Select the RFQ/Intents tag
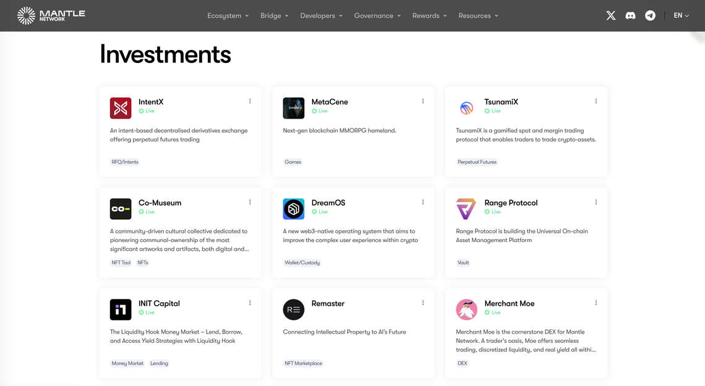 click(125, 162)
